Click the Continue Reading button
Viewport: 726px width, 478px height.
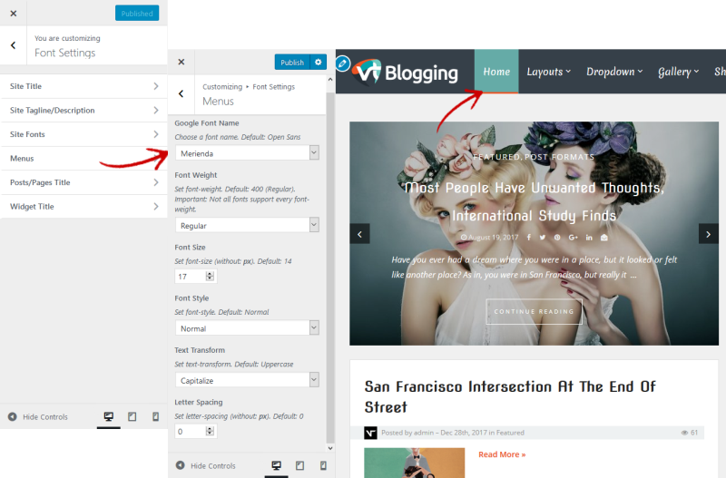coord(534,311)
